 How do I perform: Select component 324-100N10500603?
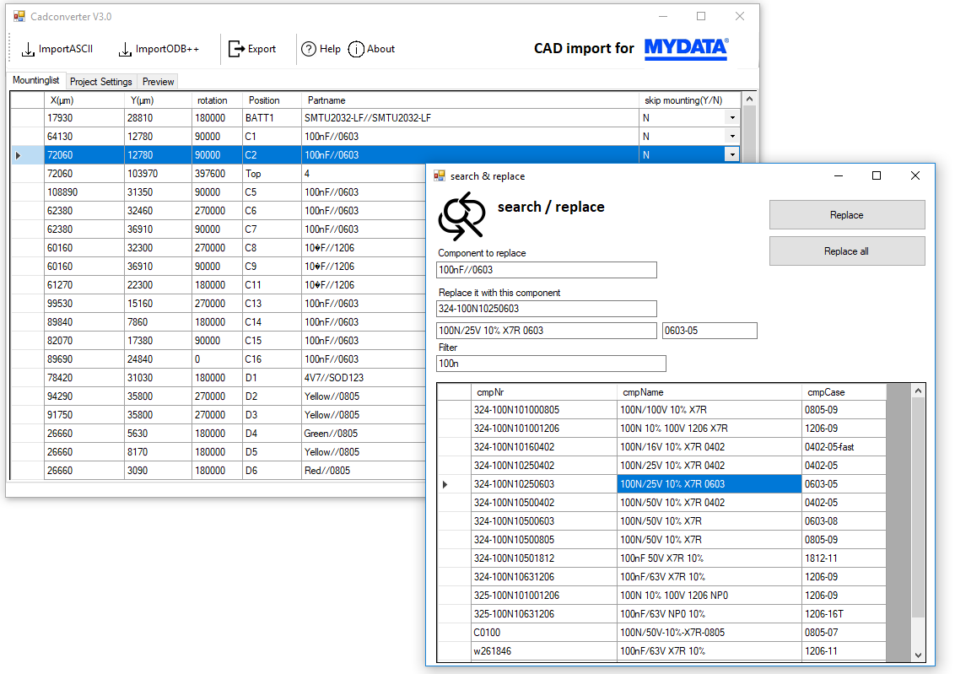[544, 521]
